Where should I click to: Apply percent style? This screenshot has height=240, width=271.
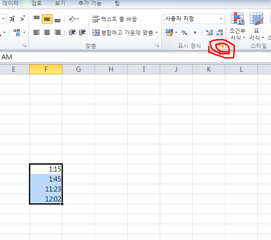[184, 32]
